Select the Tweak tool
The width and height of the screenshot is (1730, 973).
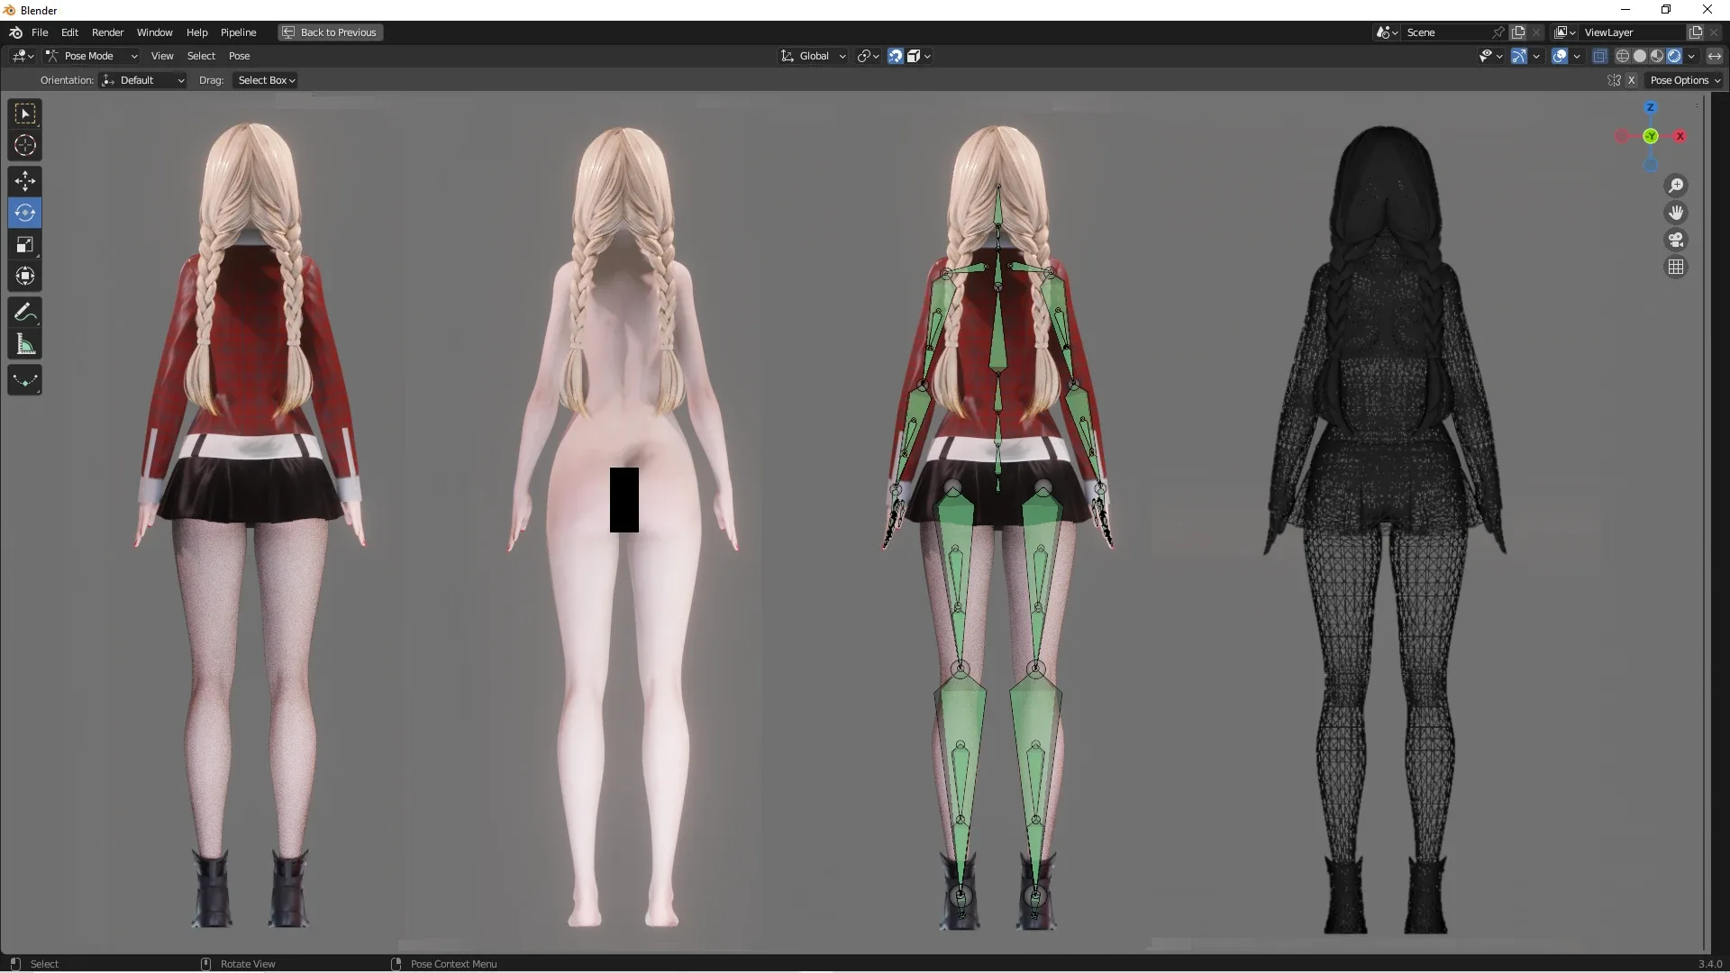[24, 114]
